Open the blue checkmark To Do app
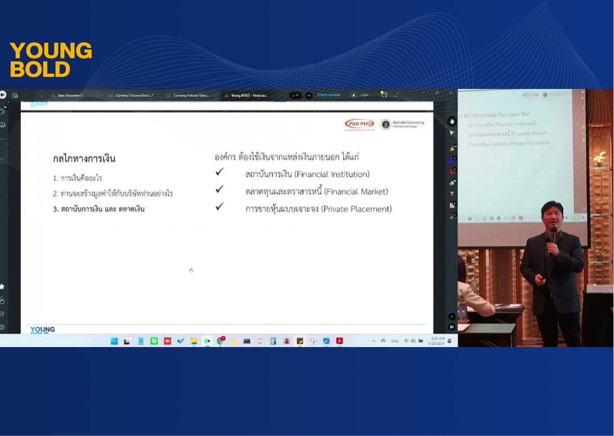The width and height of the screenshot is (614, 436). (180, 341)
